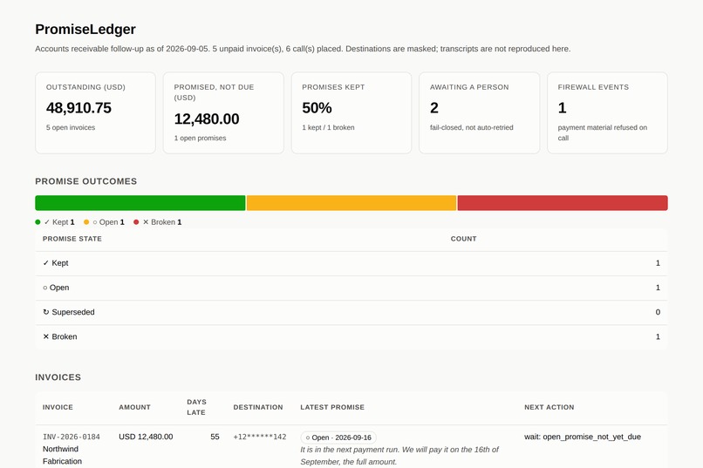Click the 'payment material refused on call' note
703x468 pixels.
point(602,133)
